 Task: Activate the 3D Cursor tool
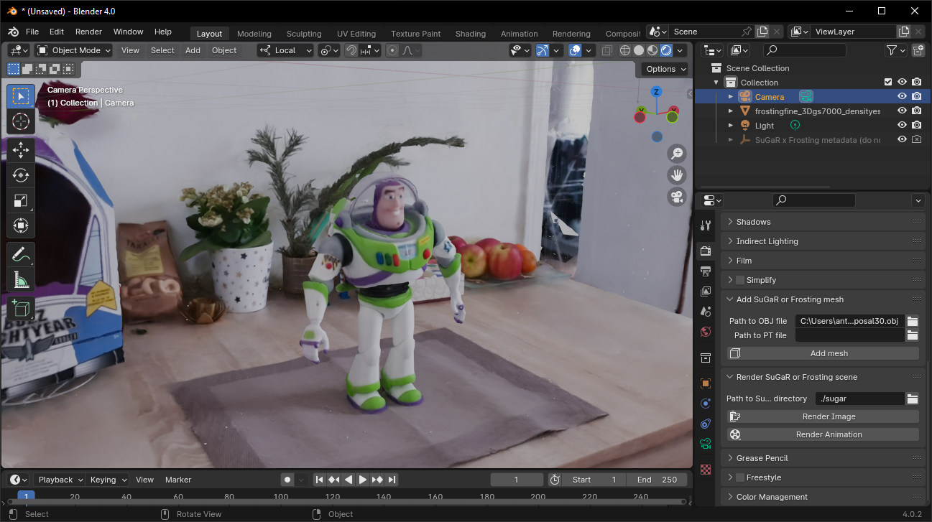(x=21, y=121)
